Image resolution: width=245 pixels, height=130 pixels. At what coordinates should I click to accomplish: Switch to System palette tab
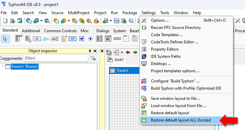120,31
